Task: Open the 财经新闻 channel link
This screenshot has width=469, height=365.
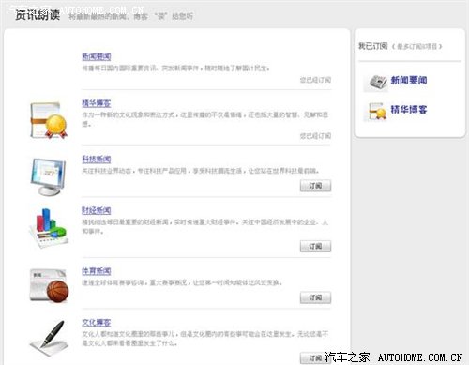Action: click(x=97, y=210)
